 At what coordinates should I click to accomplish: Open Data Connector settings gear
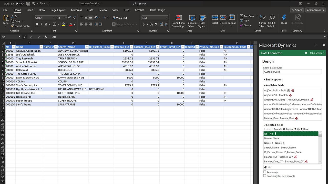306,53
